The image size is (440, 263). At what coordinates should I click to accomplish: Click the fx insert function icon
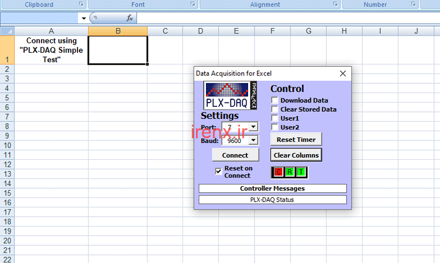[x=130, y=18]
